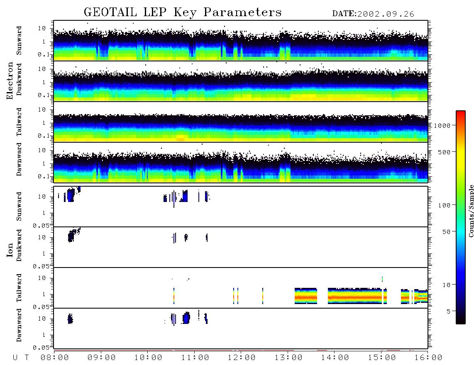Image resolution: width=474 pixels, height=365 pixels.
Task: Click the Ion Sunward blue patch near 08:20
Action: (x=71, y=195)
